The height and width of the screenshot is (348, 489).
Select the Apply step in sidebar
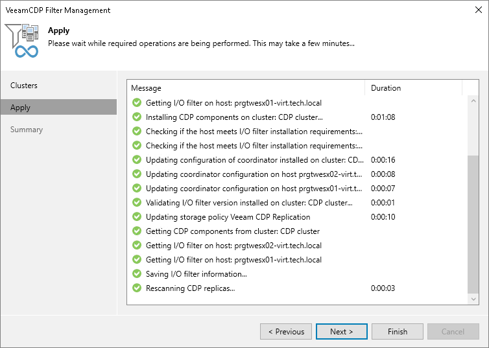point(58,107)
